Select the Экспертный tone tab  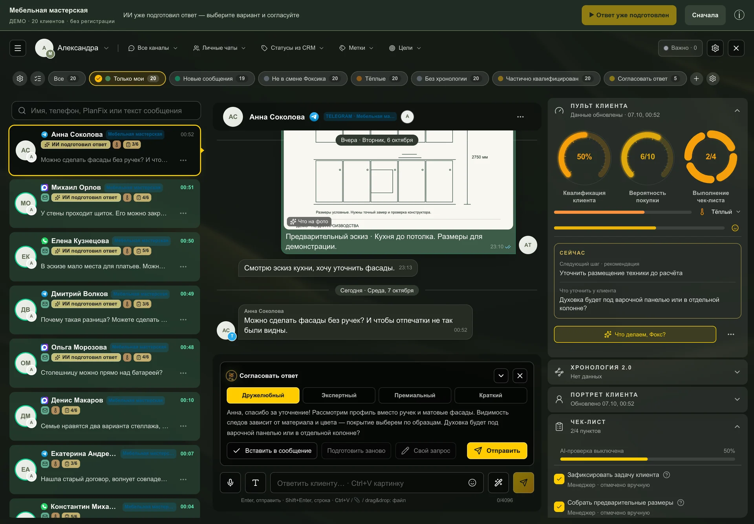pyautogui.click(x=339, y=395)
